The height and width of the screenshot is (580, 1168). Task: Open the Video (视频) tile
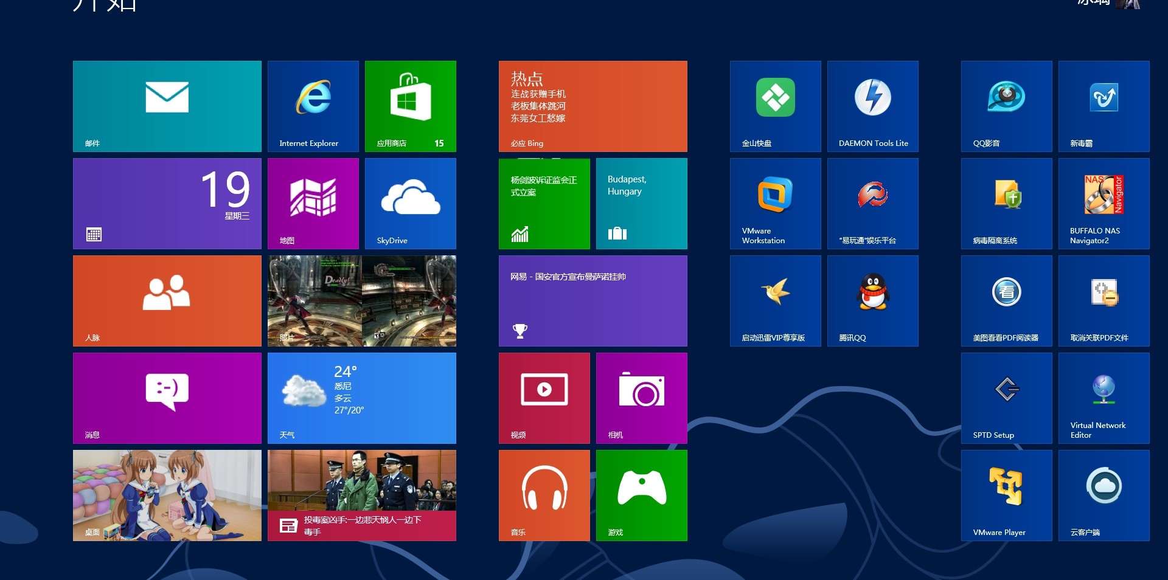tap(544, 398)
